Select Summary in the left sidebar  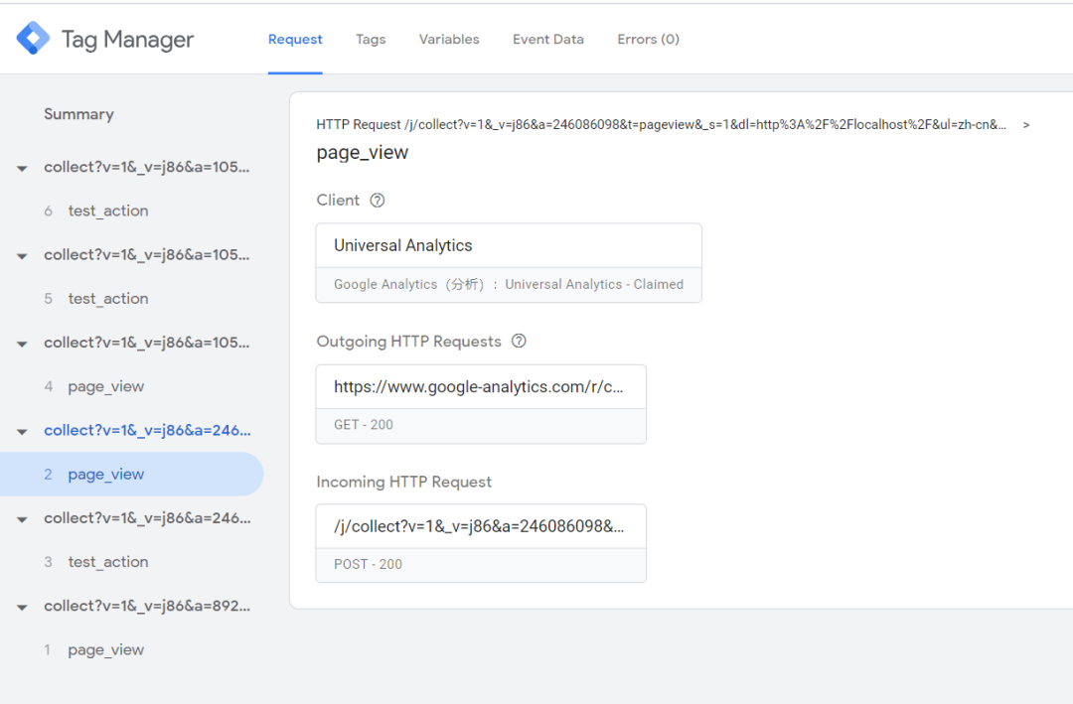(78, 114)
